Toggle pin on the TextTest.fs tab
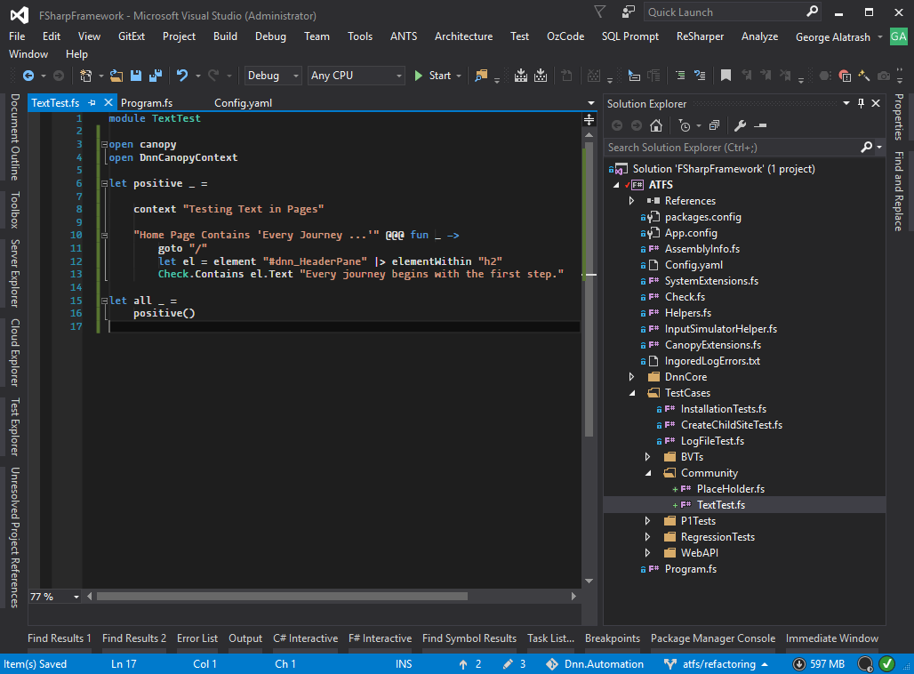The width and height of the screenshot is (914, 674). tap(92, 102)
